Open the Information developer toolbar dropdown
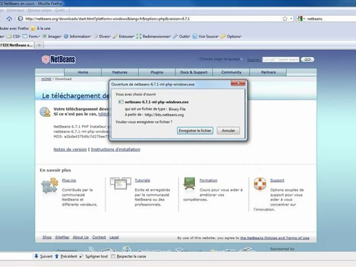Screen dimensions: 356x267 tap(78, 36)
